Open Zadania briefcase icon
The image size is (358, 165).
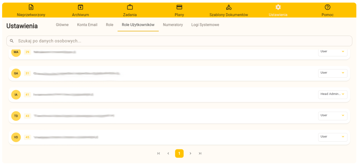[x=130, y=7]
